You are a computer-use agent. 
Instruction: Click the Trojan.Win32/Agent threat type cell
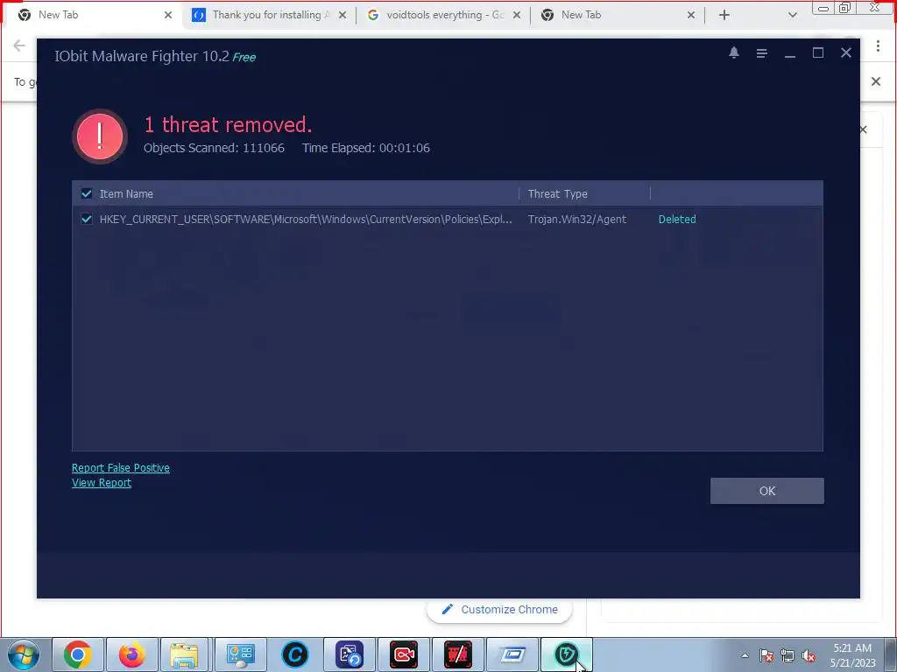[x=577, y=219]
